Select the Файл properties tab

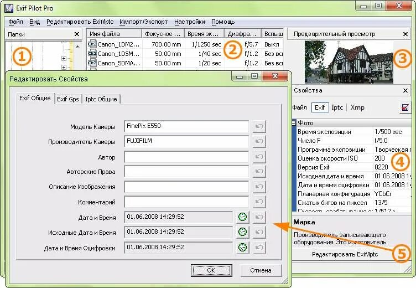[299, 107]
